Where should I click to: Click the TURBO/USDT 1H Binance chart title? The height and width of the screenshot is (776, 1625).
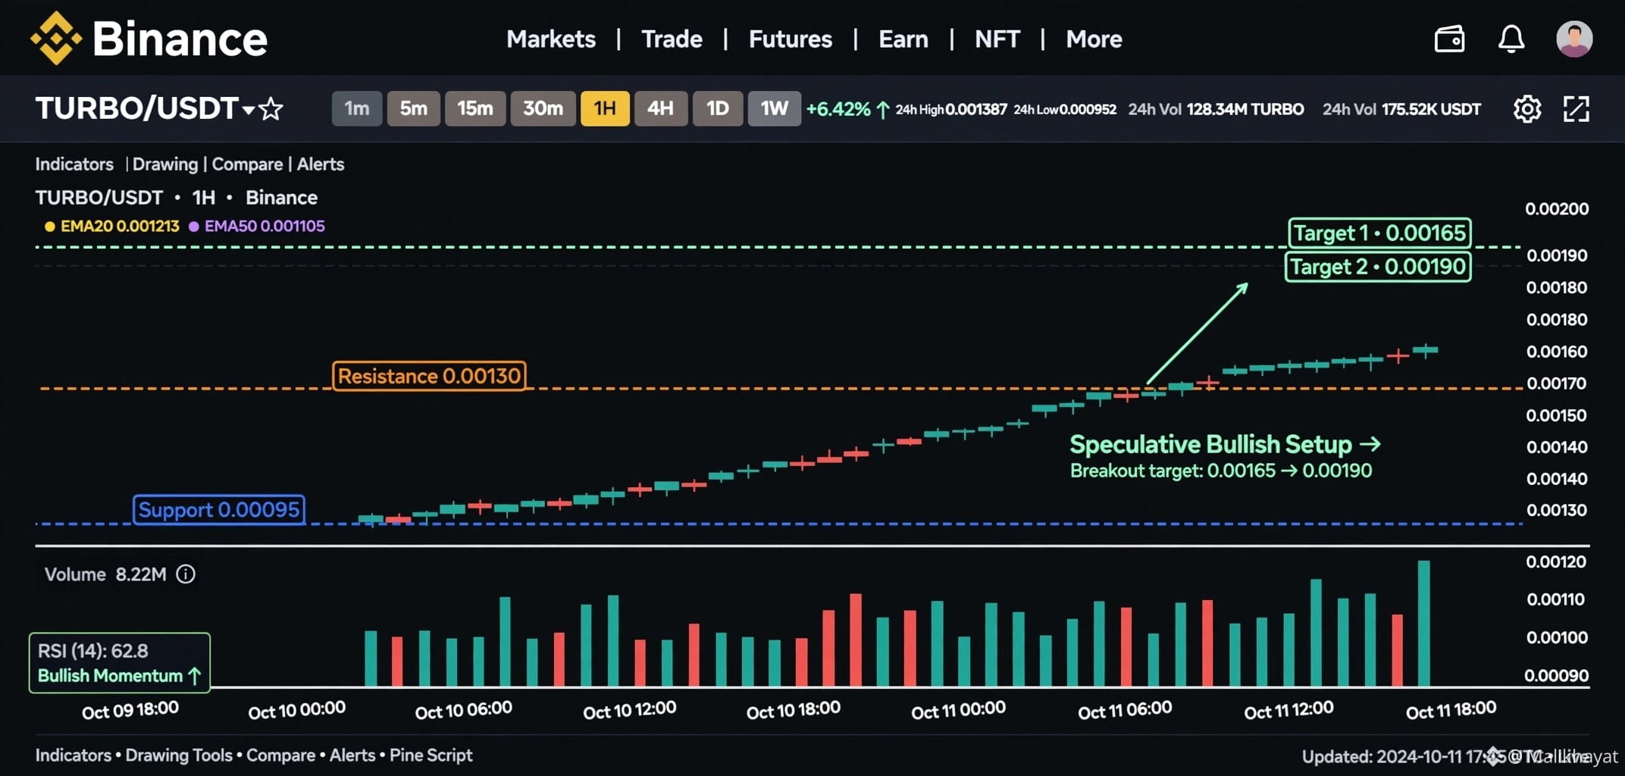[177, 198]
